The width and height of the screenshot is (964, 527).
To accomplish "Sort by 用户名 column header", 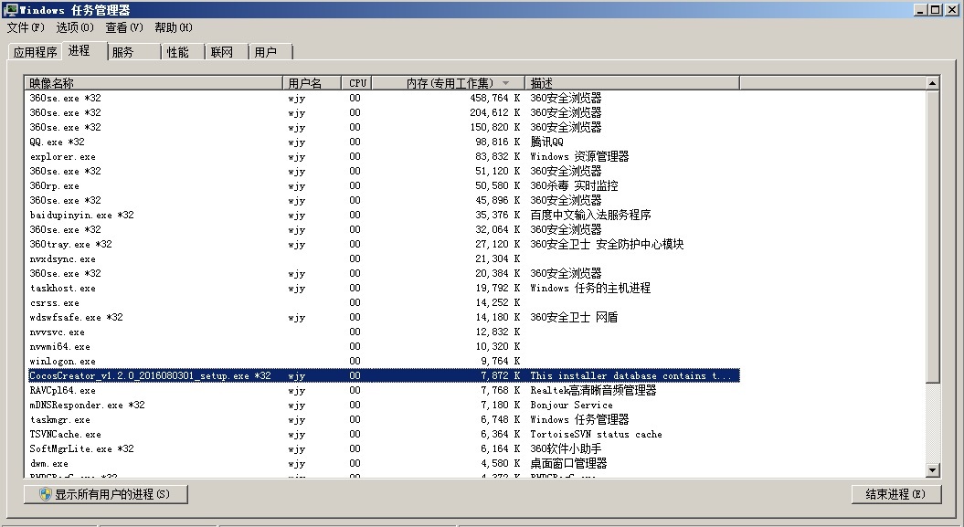I will pos(312,83).
